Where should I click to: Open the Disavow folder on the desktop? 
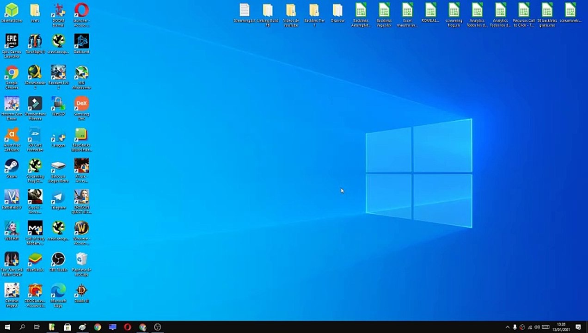(x=337, y=13)
